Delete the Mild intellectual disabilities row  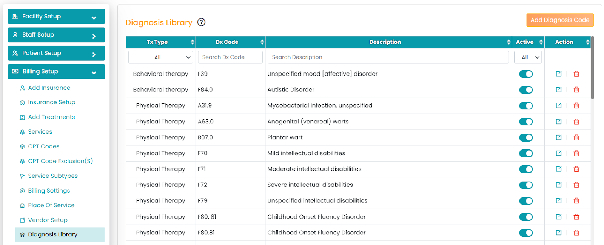[x=576, y=153]
